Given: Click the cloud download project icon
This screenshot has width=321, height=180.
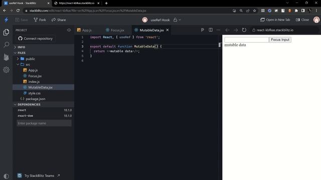Looking at the screenshot, I should click(69, 30).
